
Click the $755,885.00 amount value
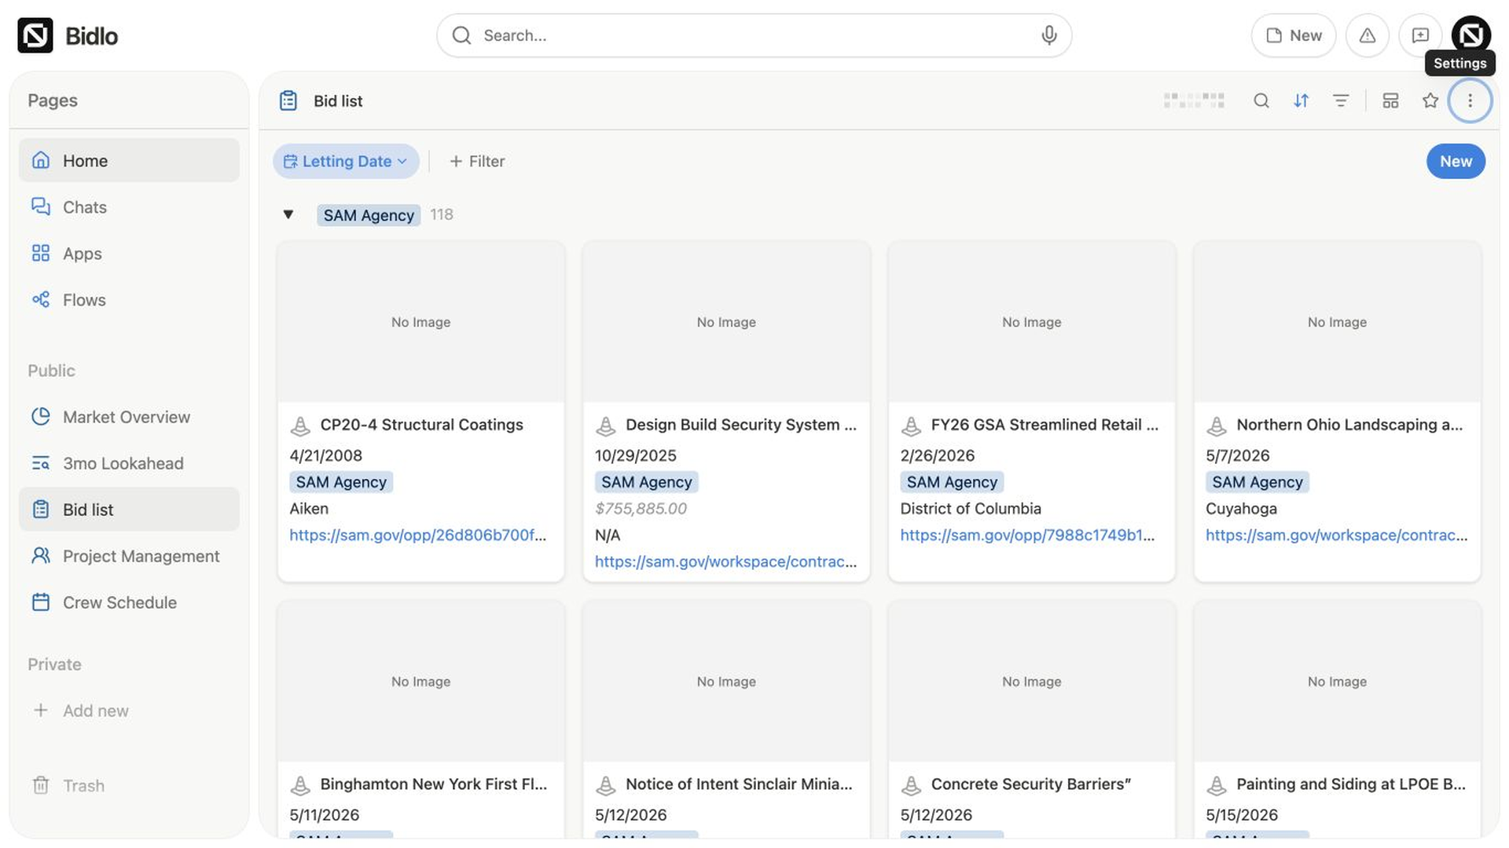641,509
